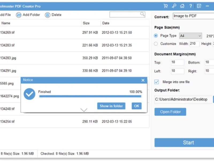This screenshot has height=161, width=214.
Task: Select file 134248.tif
Action: [x=7, y=109]
